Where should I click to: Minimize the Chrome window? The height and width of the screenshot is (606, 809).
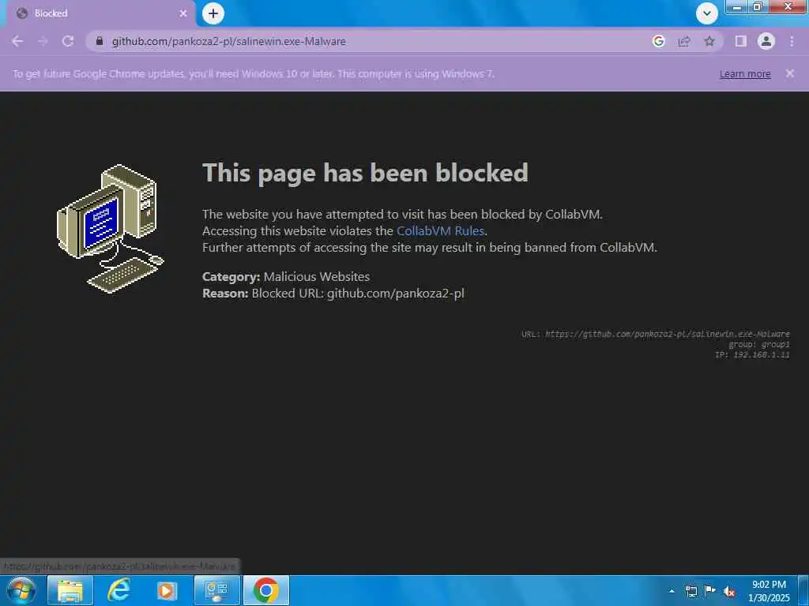[x=737, y=7]
